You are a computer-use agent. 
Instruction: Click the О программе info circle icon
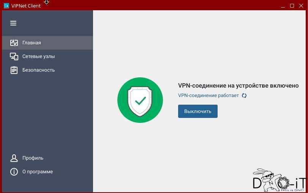[14, 172]
